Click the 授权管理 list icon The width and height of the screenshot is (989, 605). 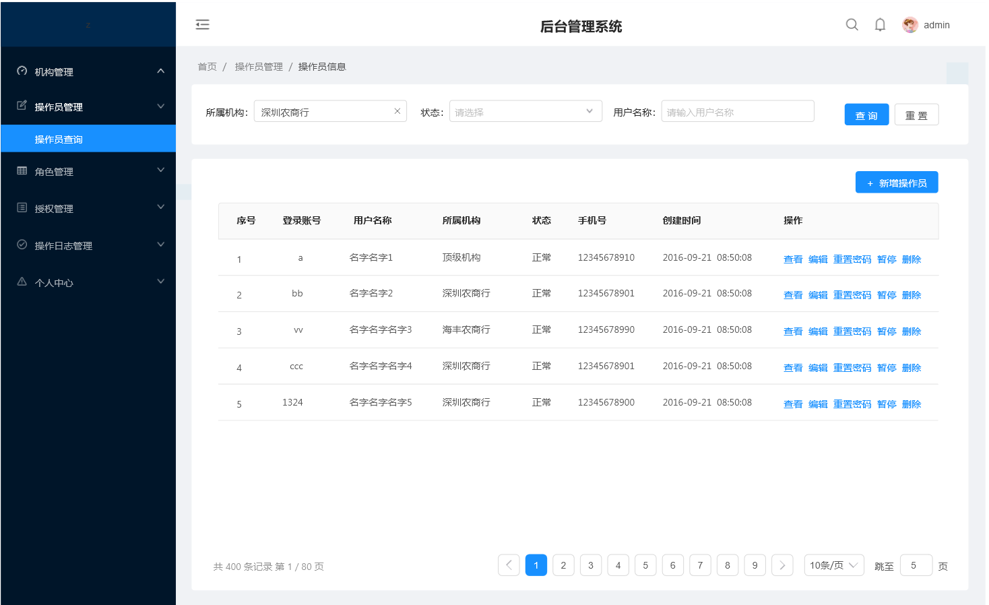click(x=22, y=208)
